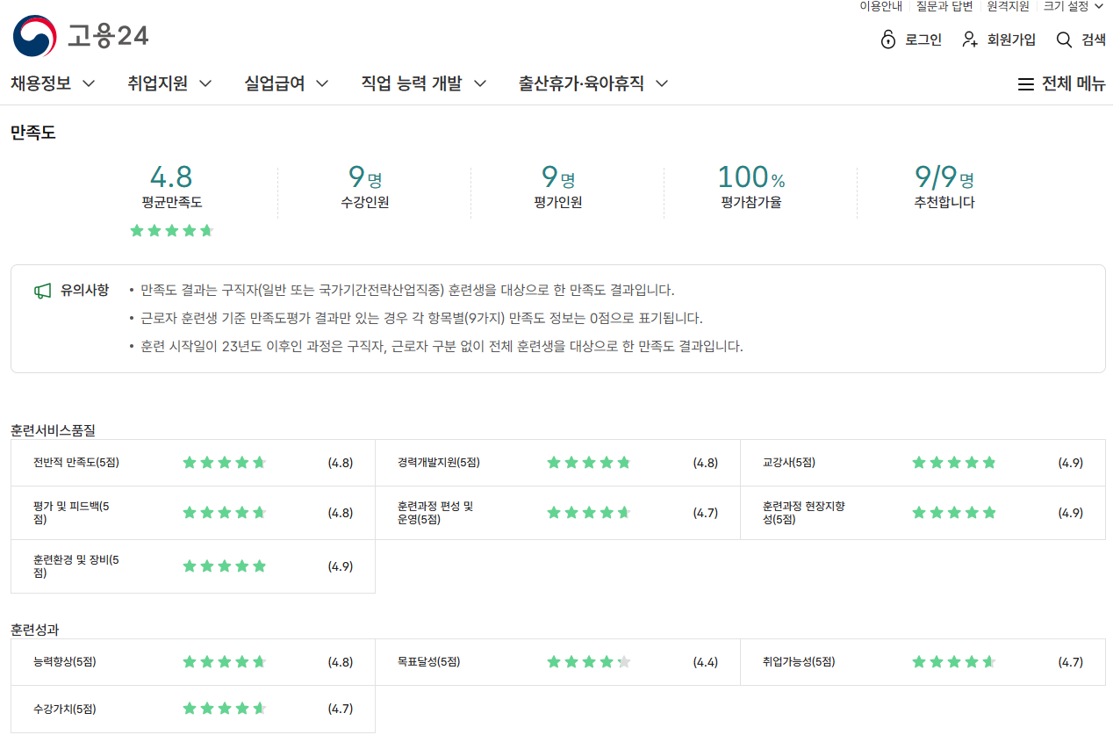Open the 질문과 답변 link
1113x735 pixels.
click(x=944, y=6)
